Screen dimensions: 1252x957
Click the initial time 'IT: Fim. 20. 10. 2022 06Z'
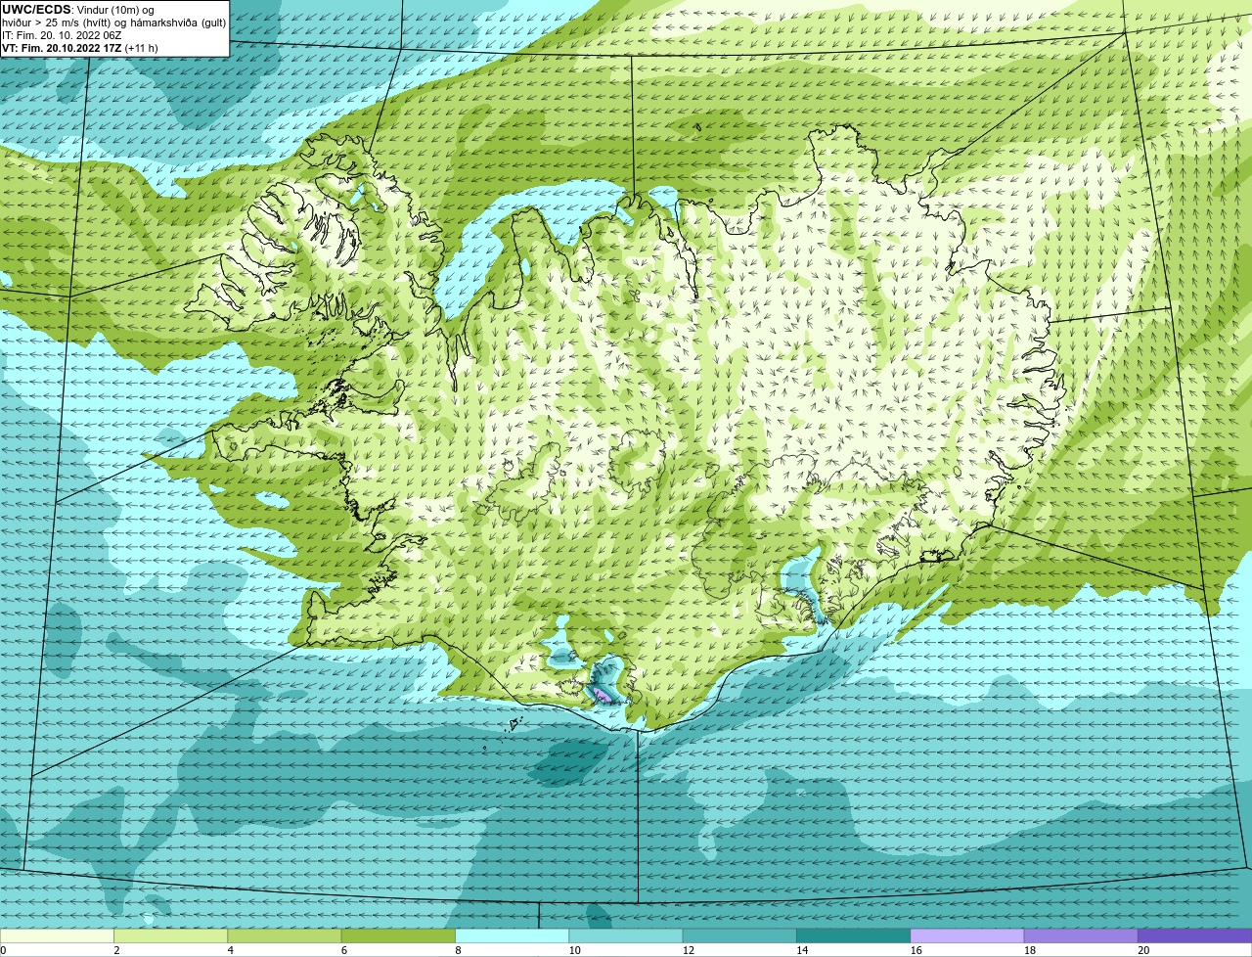pos(62,35)
